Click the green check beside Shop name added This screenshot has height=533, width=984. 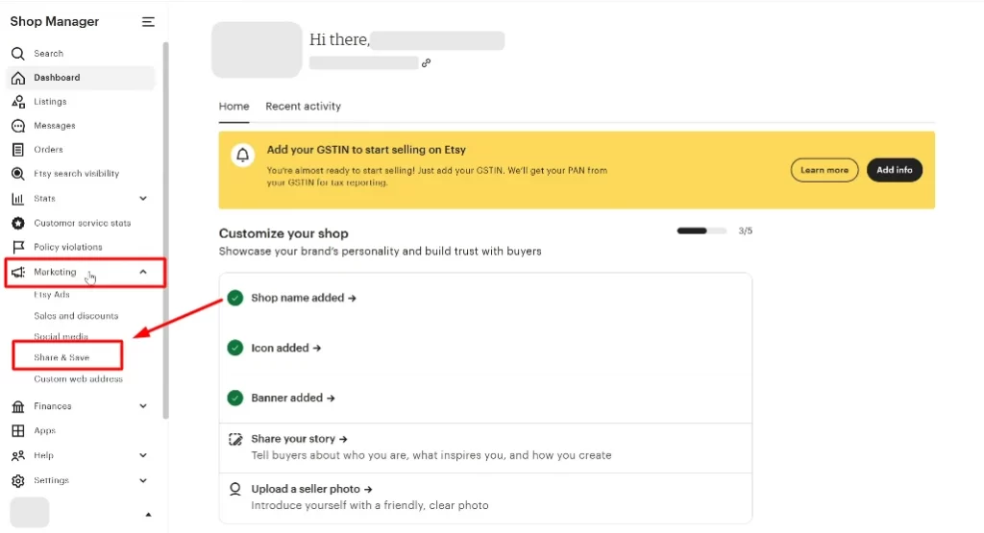coord(235,298)
